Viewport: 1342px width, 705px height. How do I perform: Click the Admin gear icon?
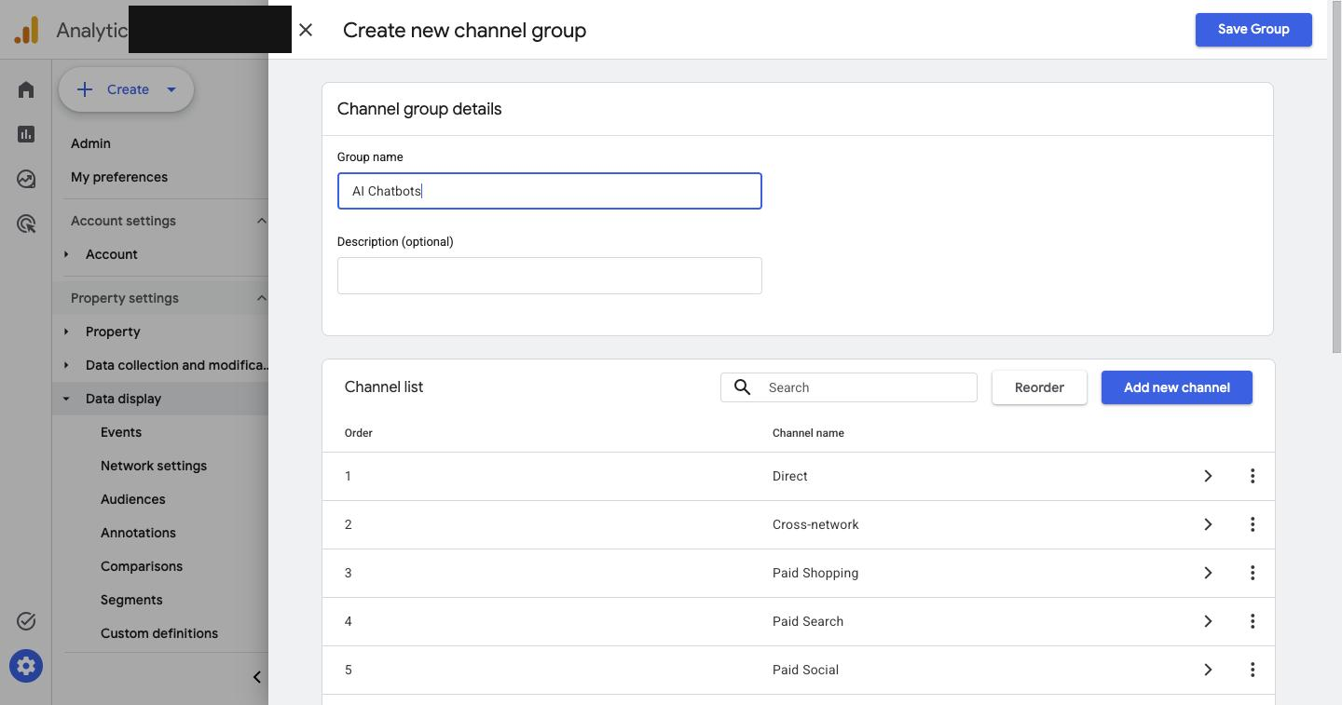26,666
